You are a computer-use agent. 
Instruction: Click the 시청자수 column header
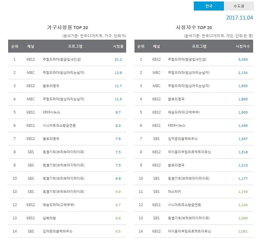(243, 46)
